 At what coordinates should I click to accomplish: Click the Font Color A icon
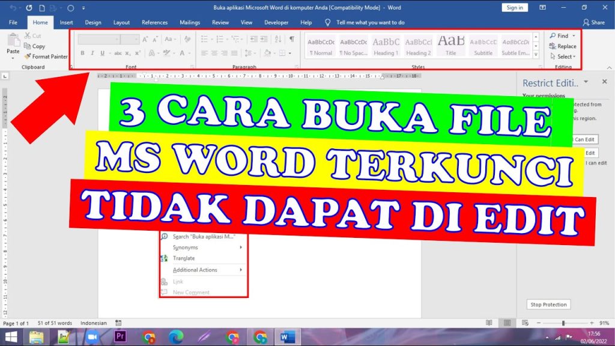tap(182, 53)
